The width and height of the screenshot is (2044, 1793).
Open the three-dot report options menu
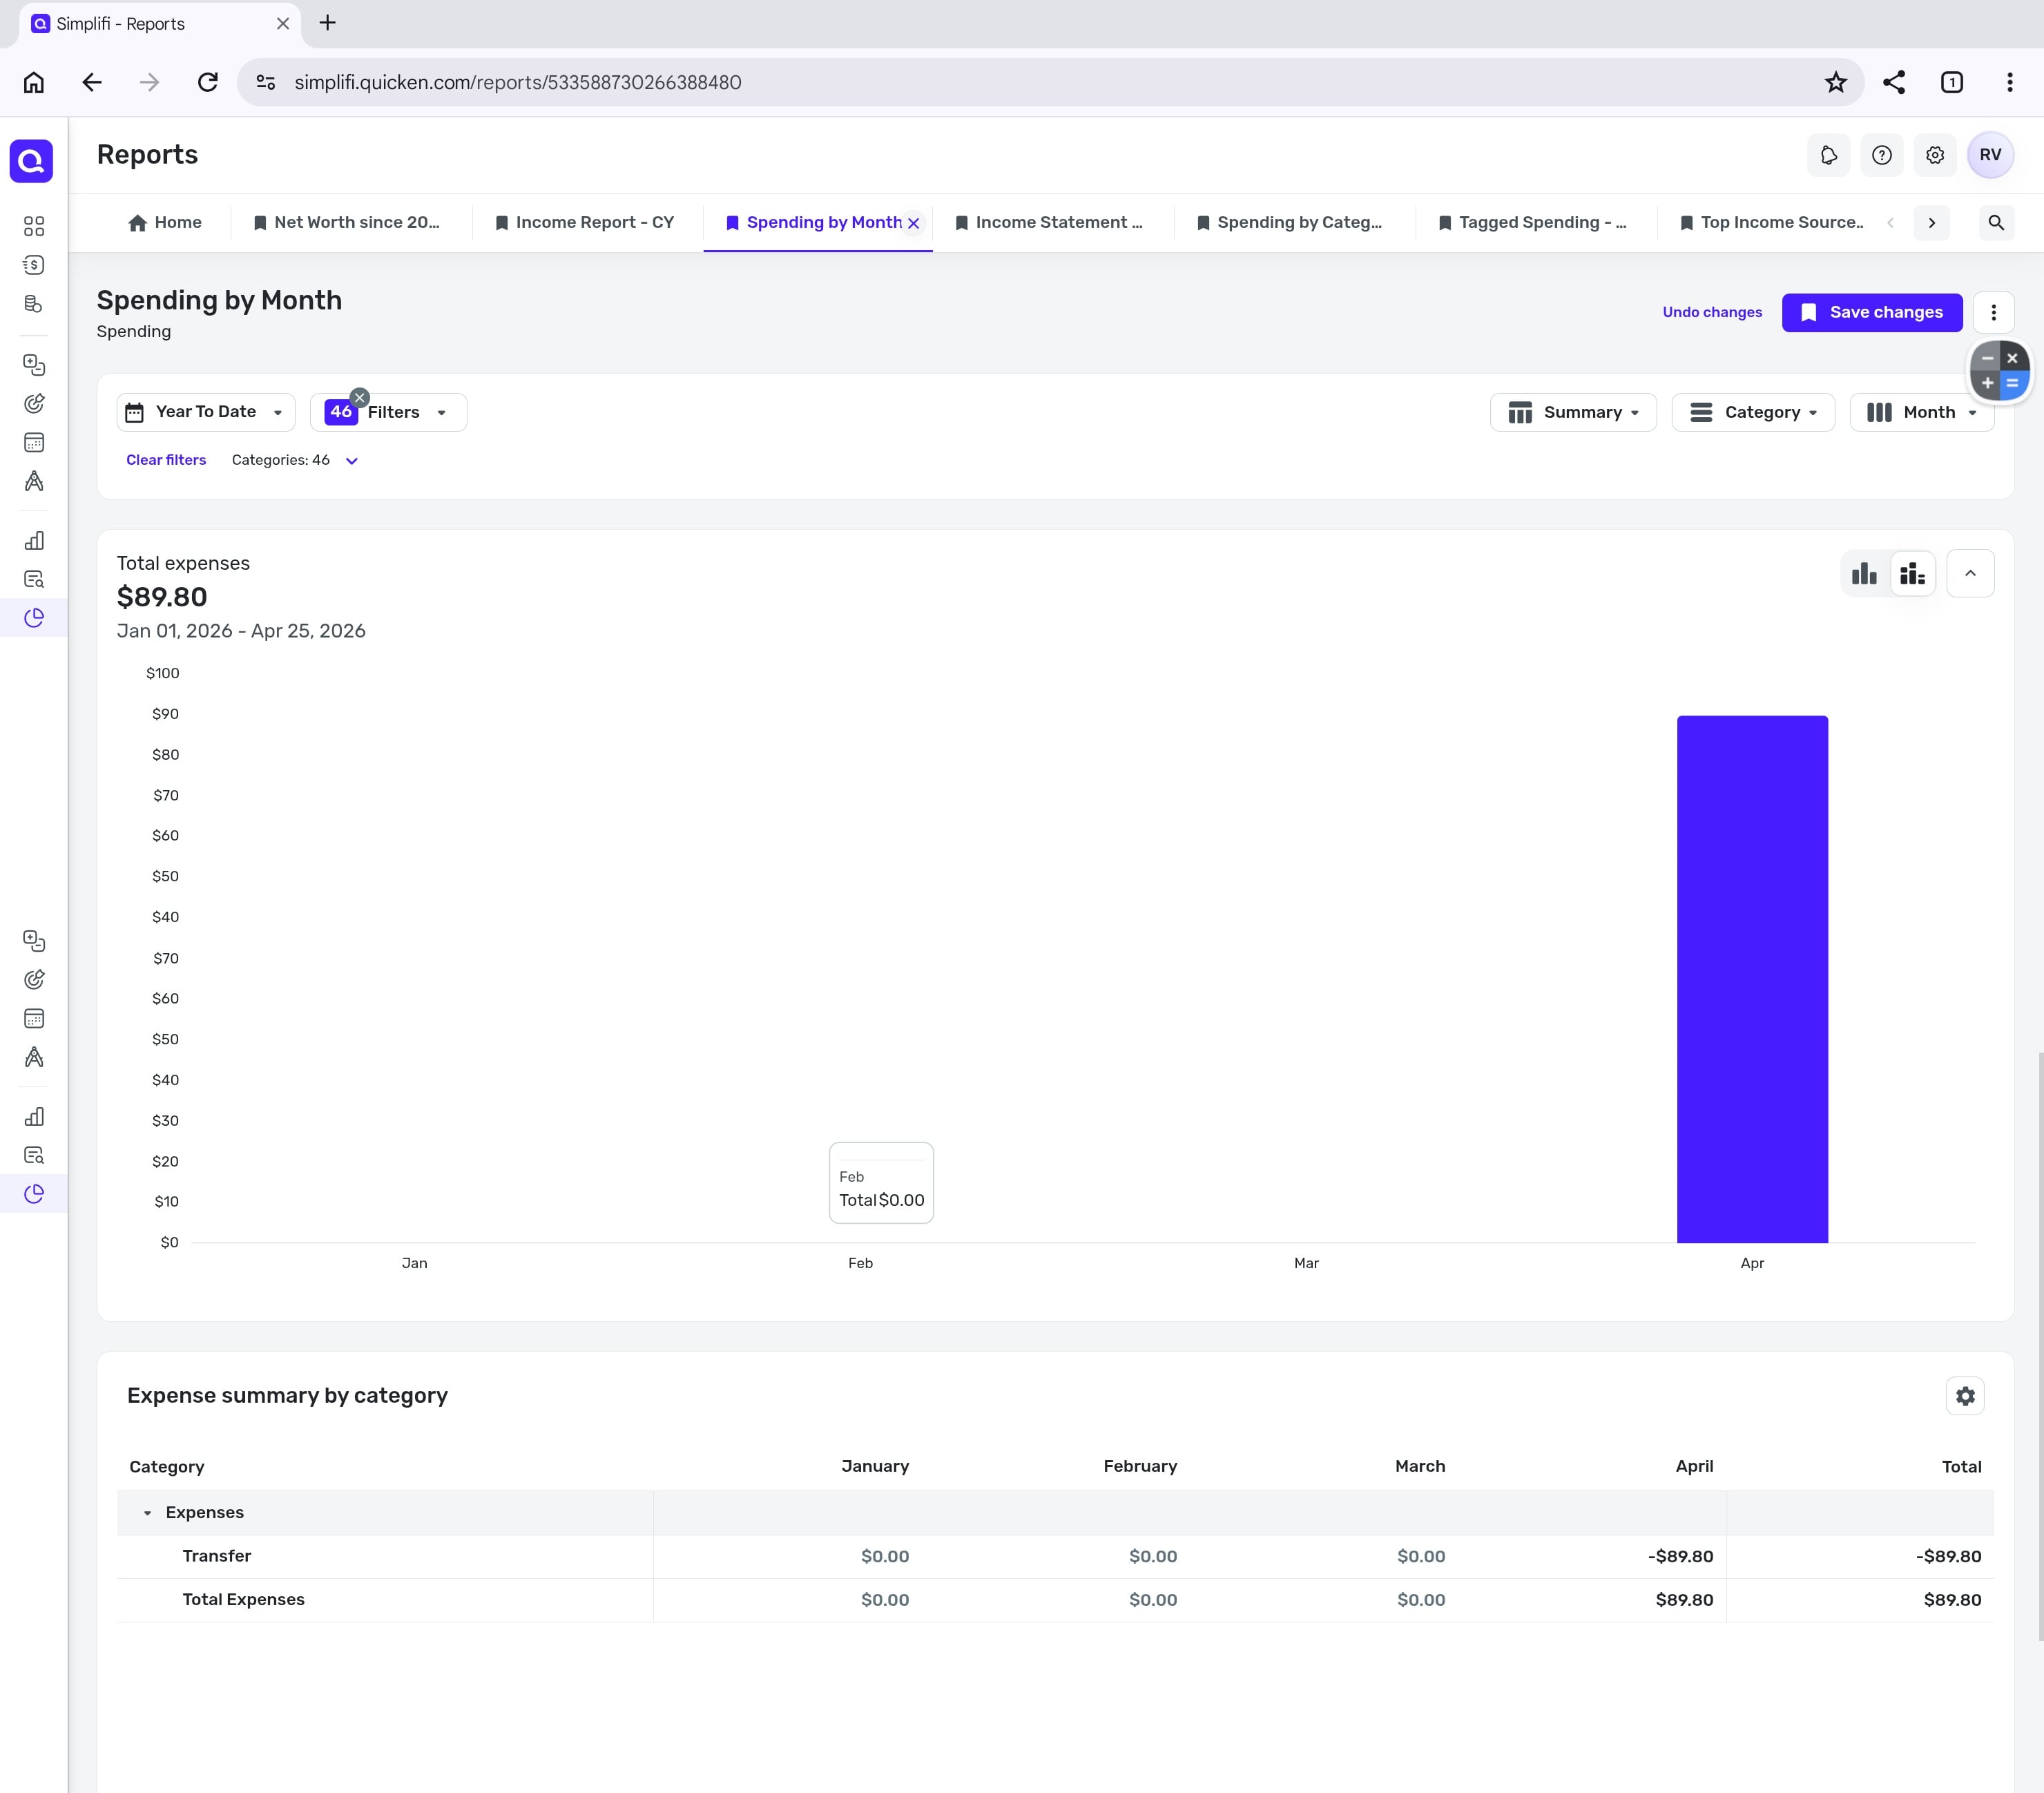tap(1992, 312)
